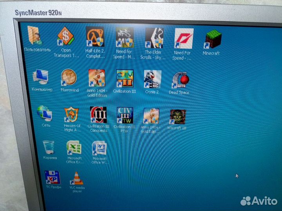
Task: Select the Microsoft Office Excel shortcut
Action: coord(74,147)
